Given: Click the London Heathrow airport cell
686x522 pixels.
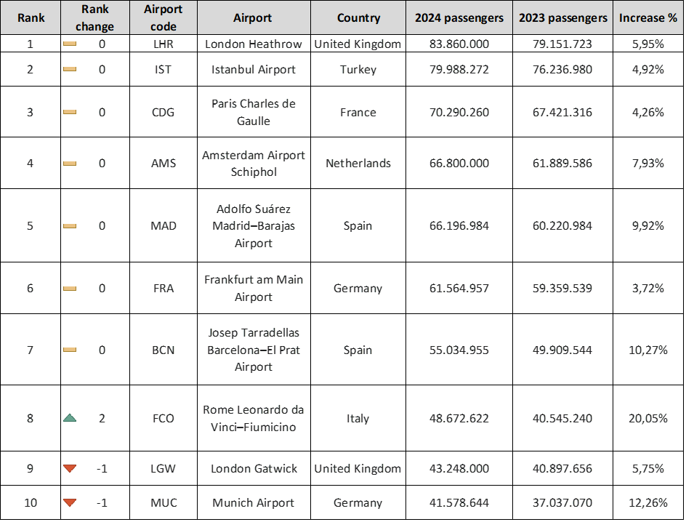Looking at the screenshot, I should pos(253,44).
